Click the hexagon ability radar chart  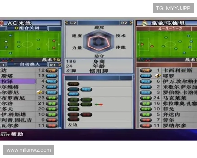(x=98, y=41)
